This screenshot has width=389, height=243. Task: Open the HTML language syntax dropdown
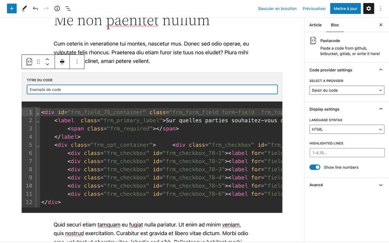(x=346, y=129)
